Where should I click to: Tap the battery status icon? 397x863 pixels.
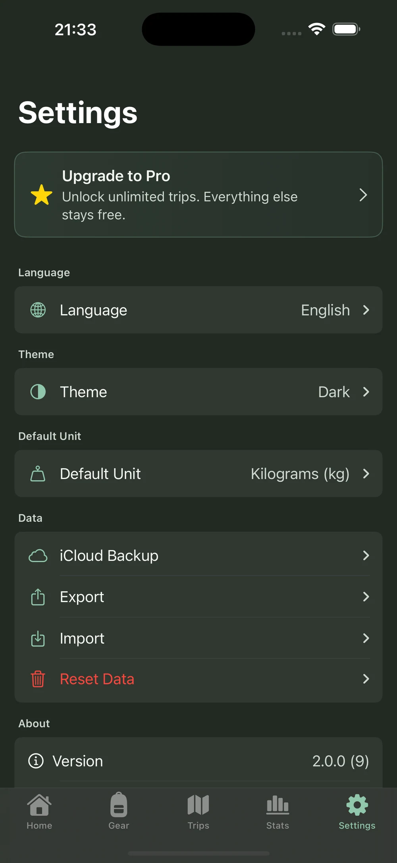pyautogui.click(x=346, y=29)
